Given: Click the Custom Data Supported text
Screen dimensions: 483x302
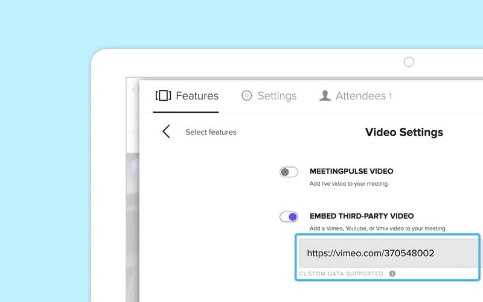Looking at the screenshot, I should click(x=341, y=273).
